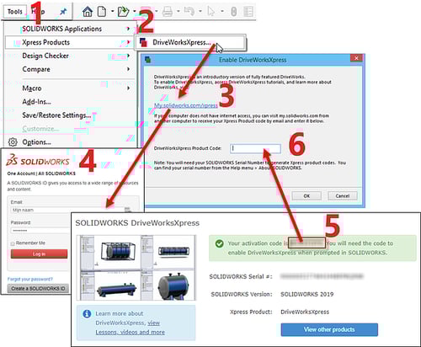
Task: Click the pin icon next to Help
Action: tap(63, 12)
